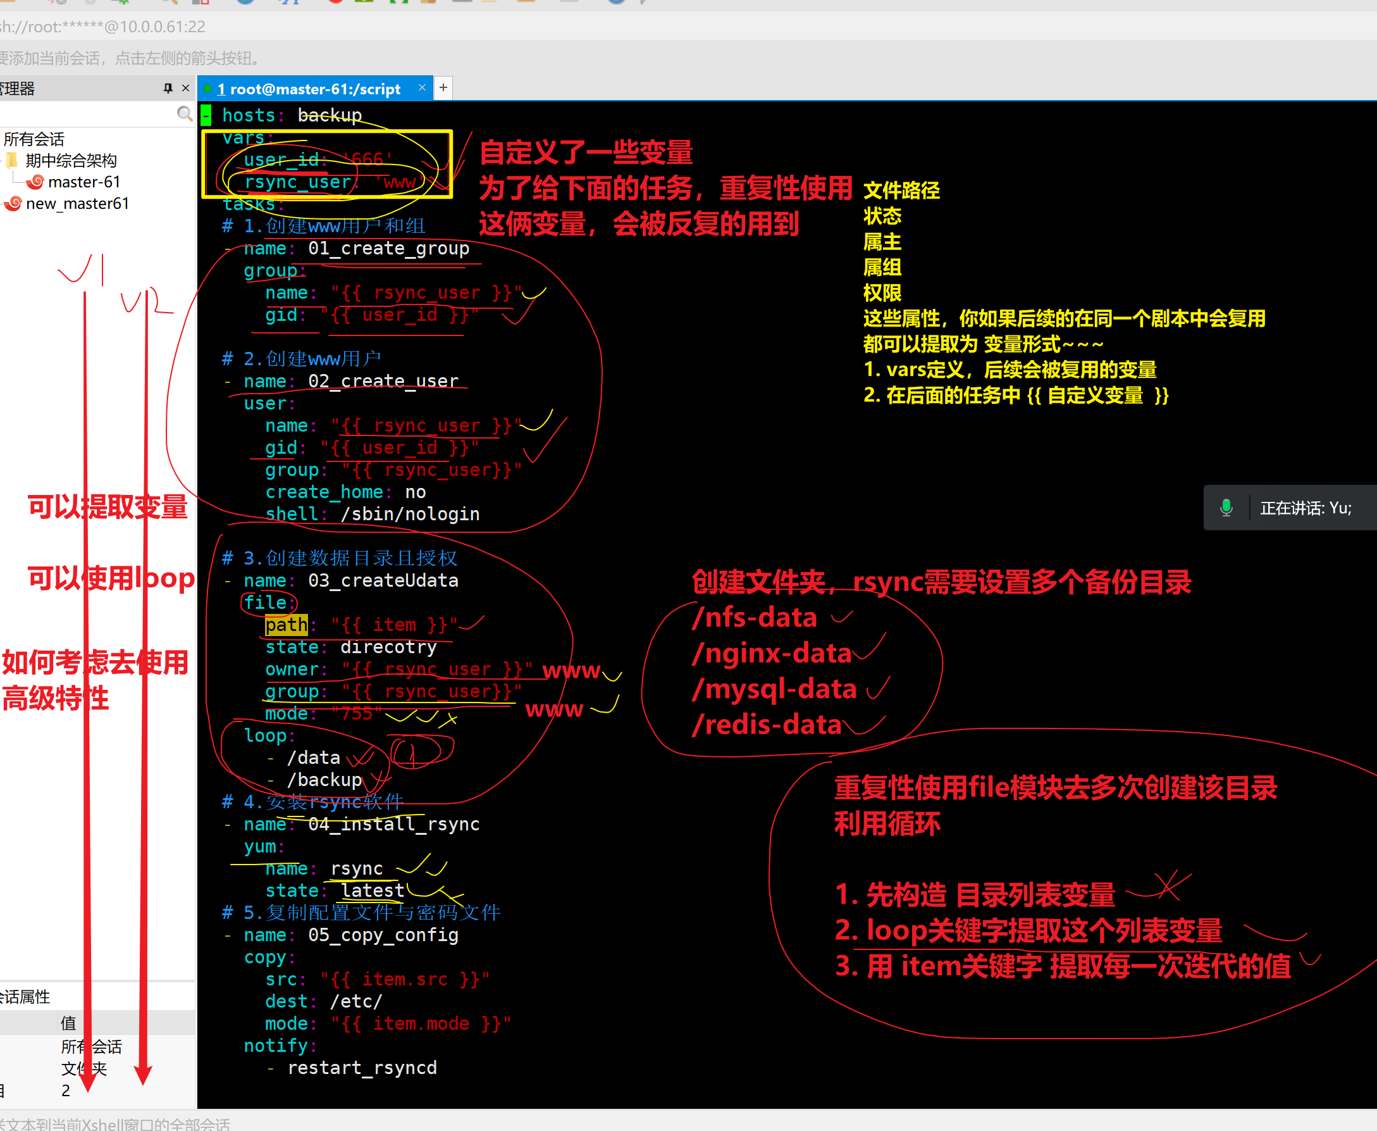Viewport: 1377px width, 1131px height.
Task: Click the green microphone speaking icon
Action: [1226, 508]
